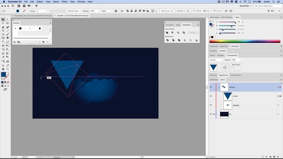Screen dimensions: 283x159
Task: Click Minus Front in Pathfinder panel
Action: 172,33
